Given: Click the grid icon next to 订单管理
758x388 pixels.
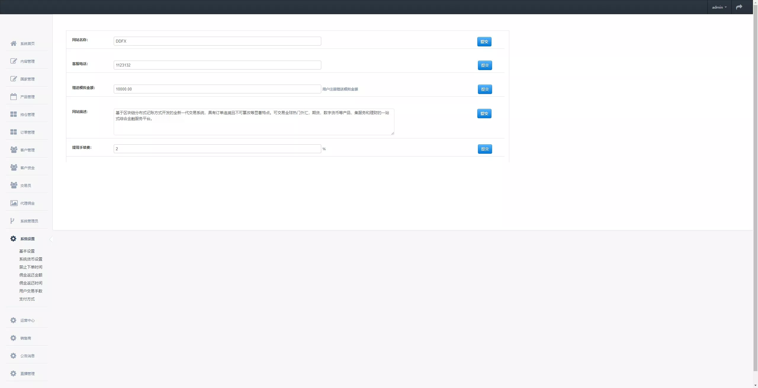Looking at the screenshot, I should 13,132.
